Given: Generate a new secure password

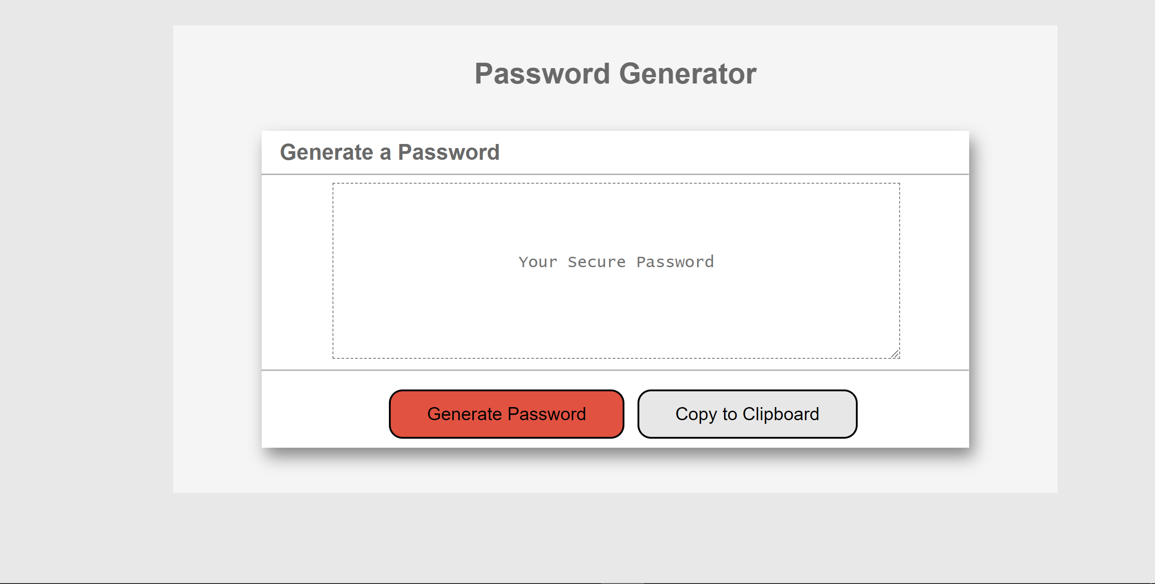Looking at the screenshot, I should coord(506,414).
